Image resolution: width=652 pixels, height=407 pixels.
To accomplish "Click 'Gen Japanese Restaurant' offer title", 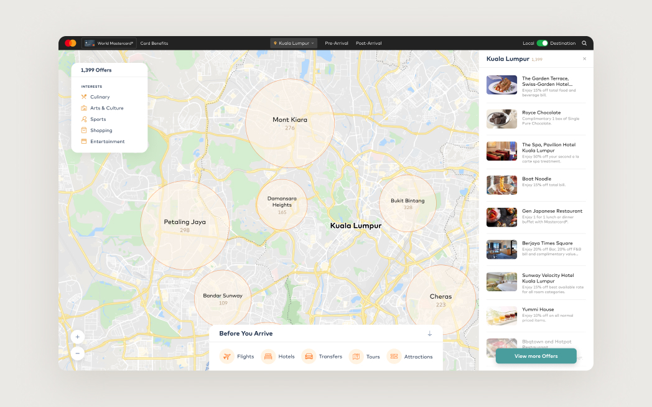I will coord(552,211).
